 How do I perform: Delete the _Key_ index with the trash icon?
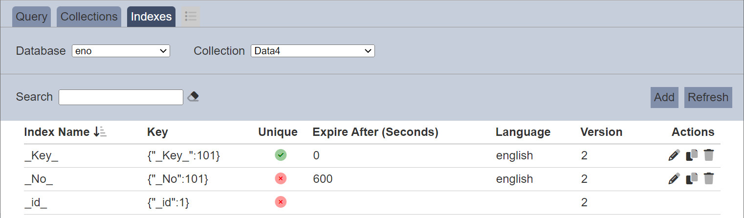pos(709,155)
